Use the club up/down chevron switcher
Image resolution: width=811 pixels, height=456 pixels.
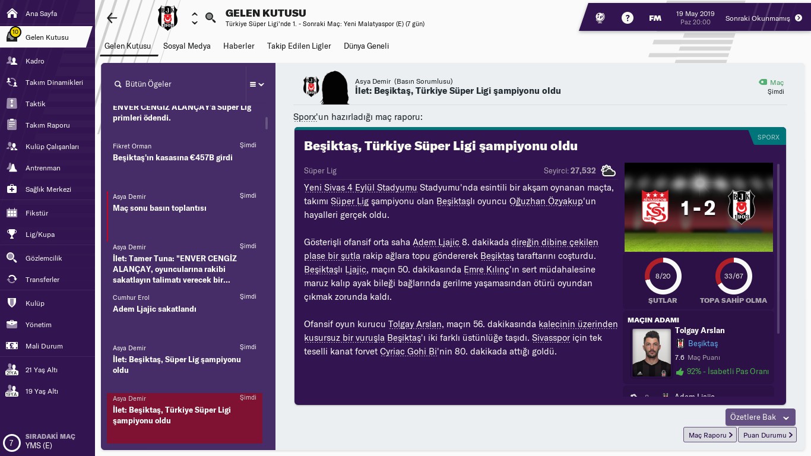point(194,18)
